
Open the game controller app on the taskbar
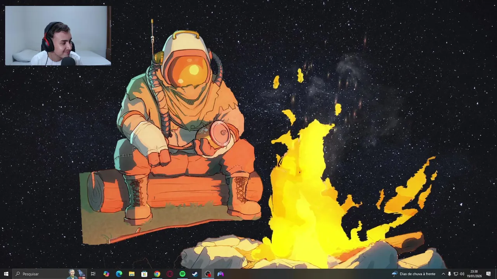click(221, 274)
